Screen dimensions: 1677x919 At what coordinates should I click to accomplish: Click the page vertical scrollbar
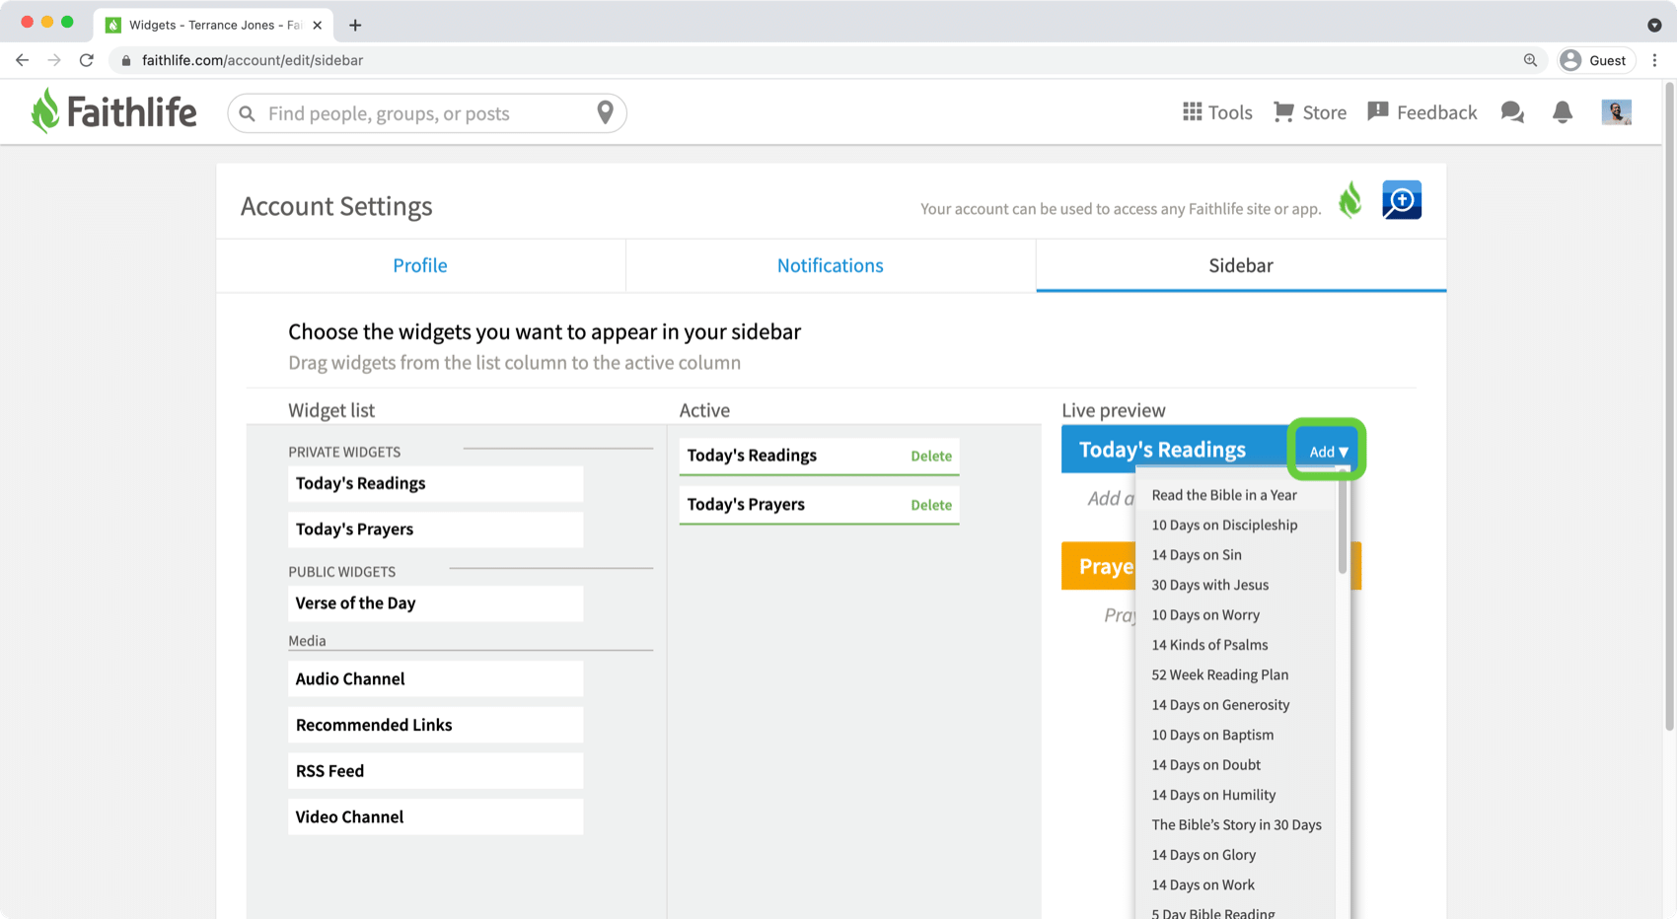tap(1669, 406)
